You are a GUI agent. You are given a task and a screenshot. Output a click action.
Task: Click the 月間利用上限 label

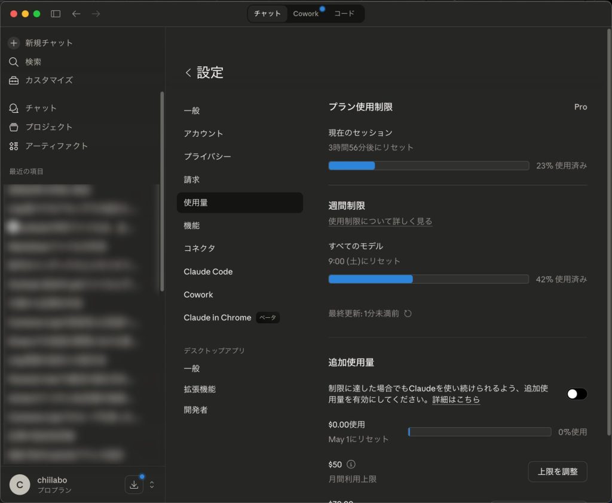click(x=352, y=479)
